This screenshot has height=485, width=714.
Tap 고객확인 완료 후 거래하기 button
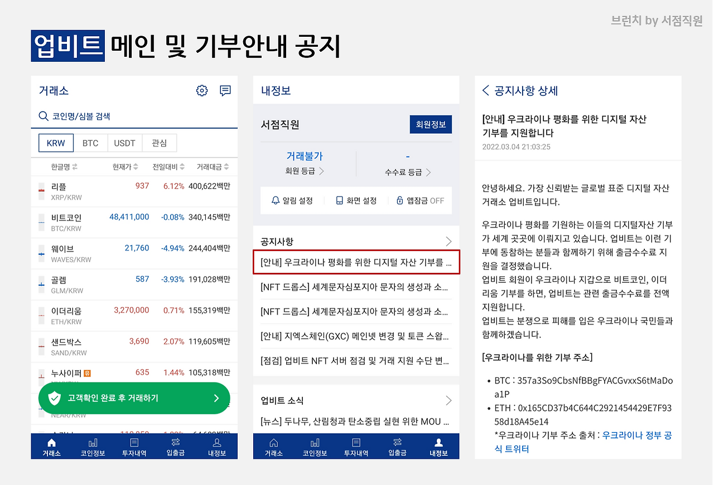[x=134, y=398]
